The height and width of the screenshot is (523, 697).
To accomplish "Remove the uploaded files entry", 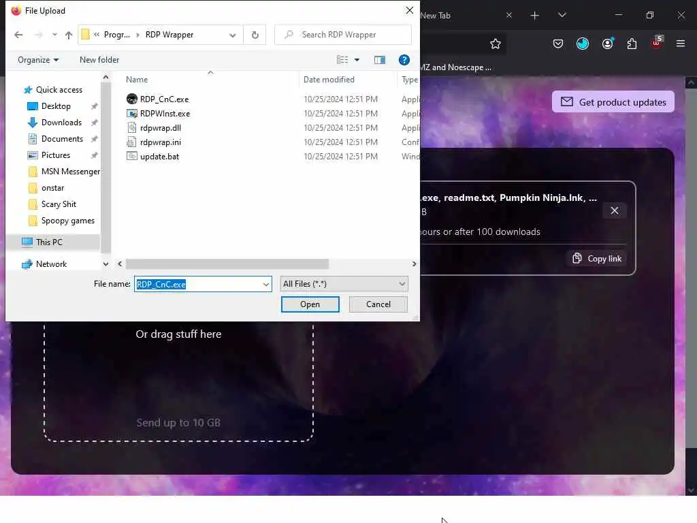I will click(x=615, y=211).
